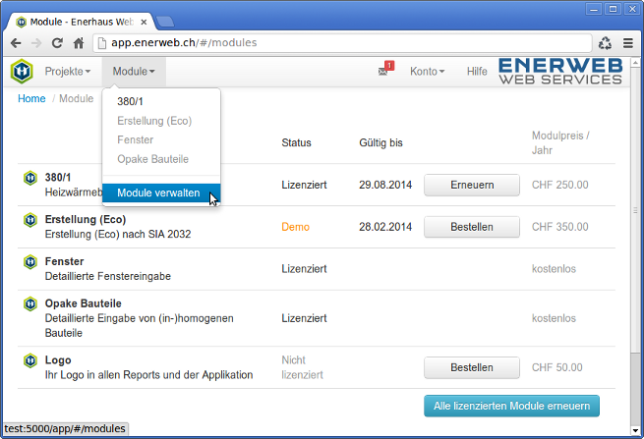Select Module verwalten from the menu

[x=158, y=193]
